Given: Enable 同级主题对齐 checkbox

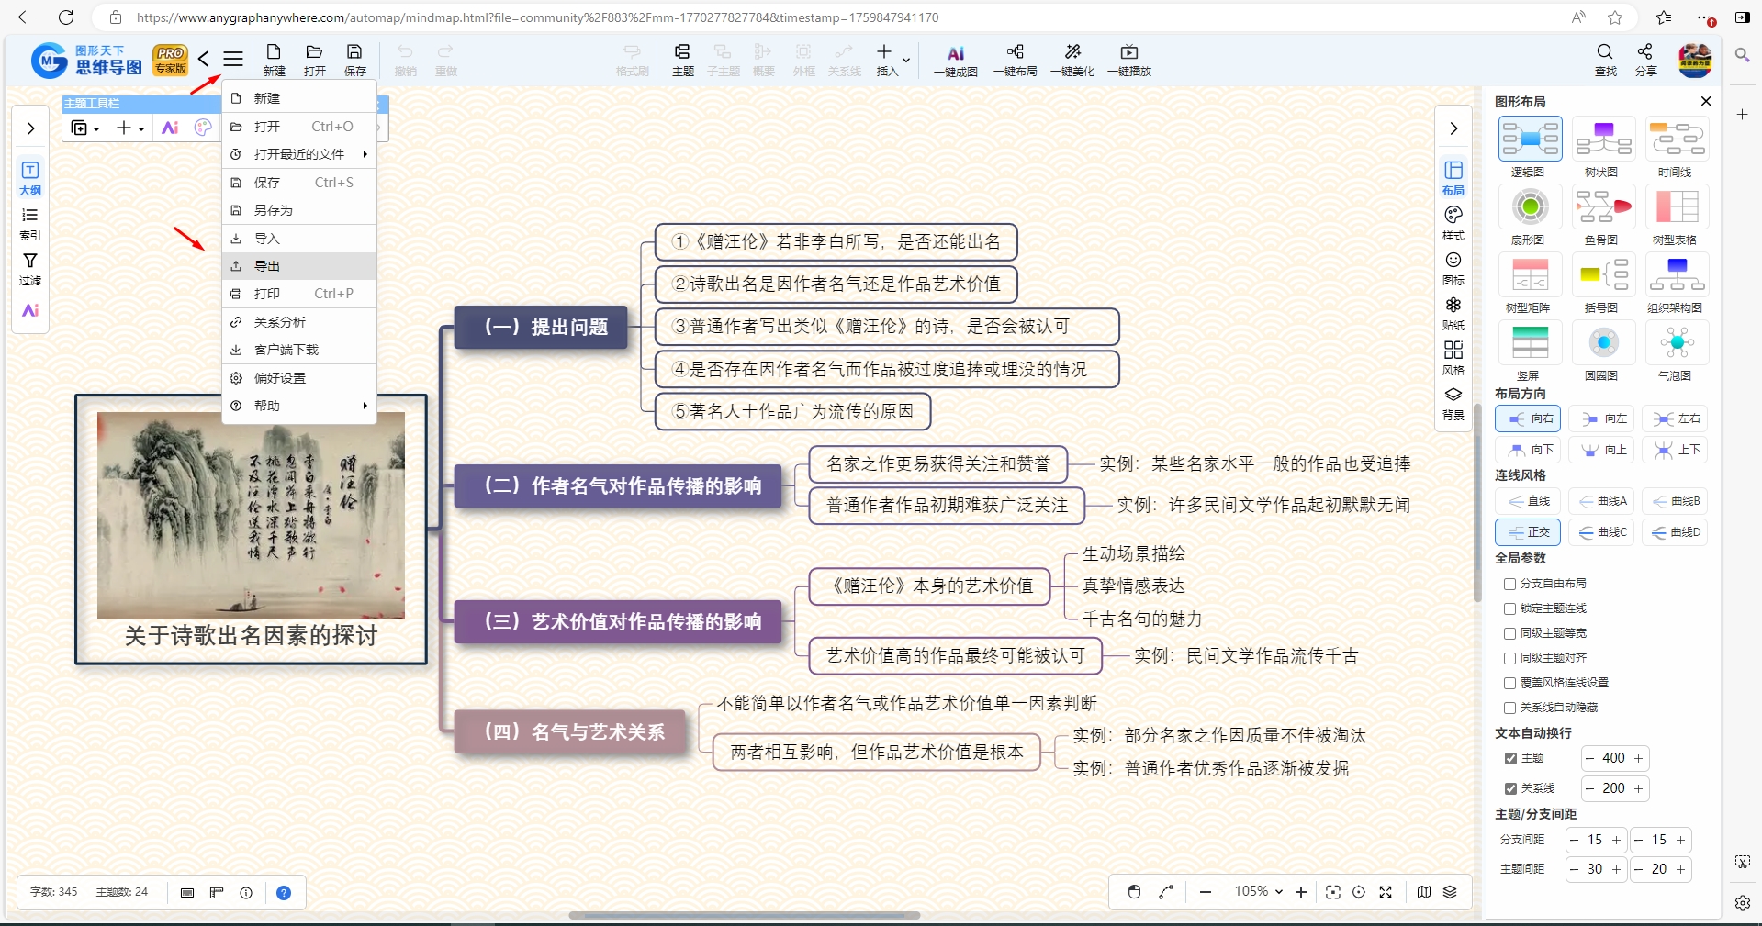Looking at the screenshot, I should (x=1509, y=658).
